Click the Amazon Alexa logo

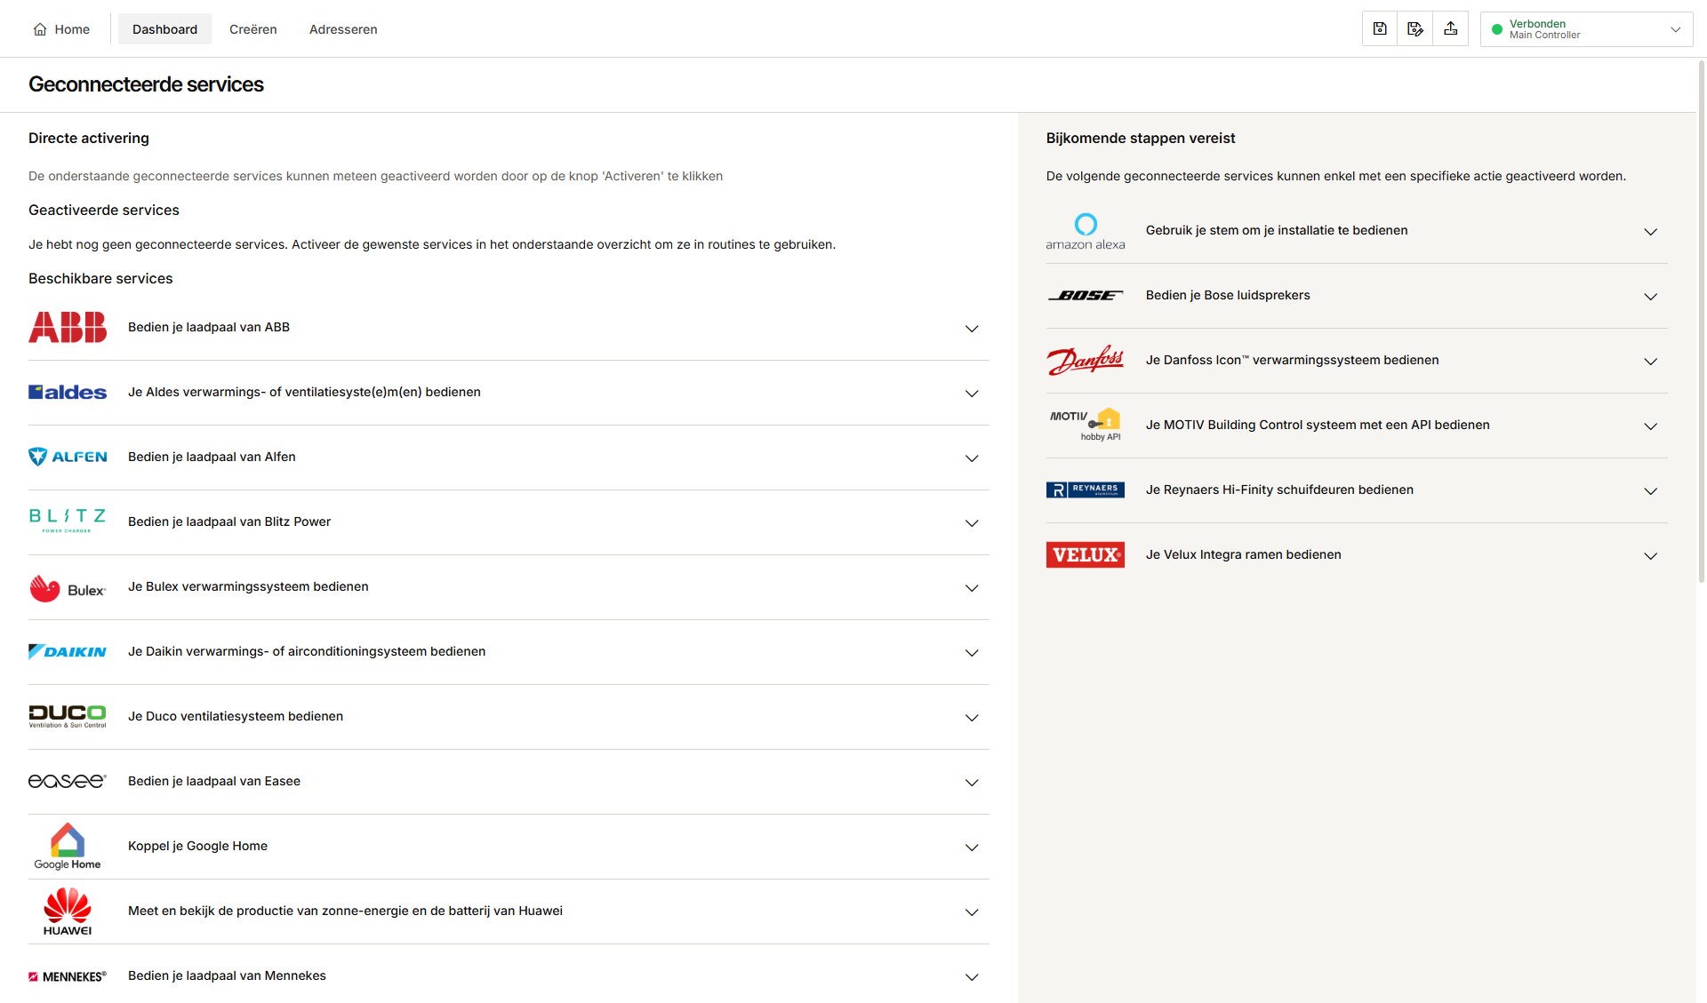[1086, 231]
